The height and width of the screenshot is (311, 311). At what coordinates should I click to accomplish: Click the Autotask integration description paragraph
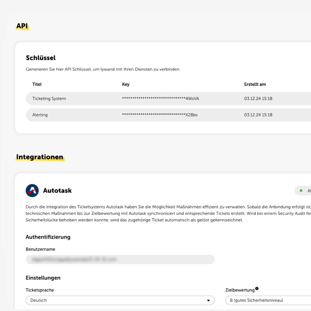point(168,213)
